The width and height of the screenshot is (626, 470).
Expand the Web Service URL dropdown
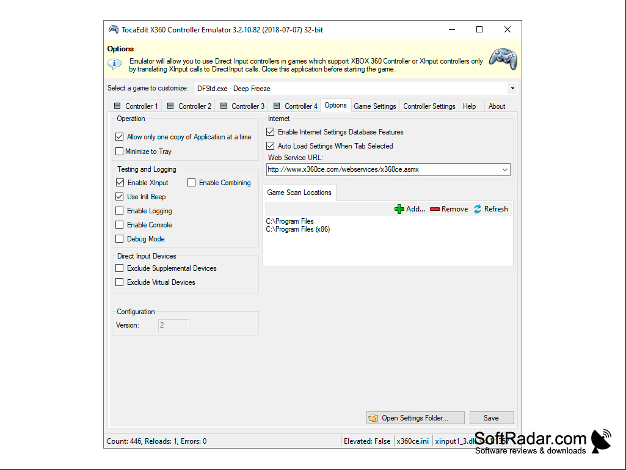[505, 169]
